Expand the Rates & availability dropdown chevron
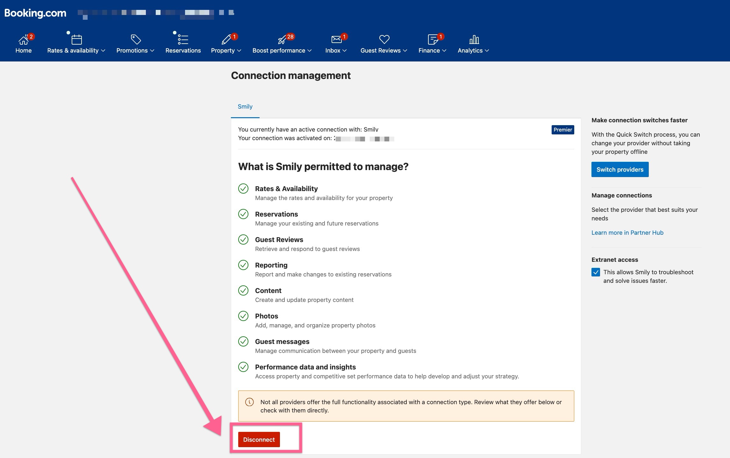This screenshot has width=730, height=458. 103,51
